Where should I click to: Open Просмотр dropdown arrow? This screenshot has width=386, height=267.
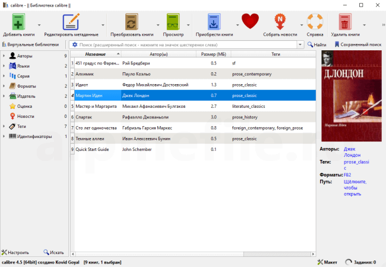188,25
